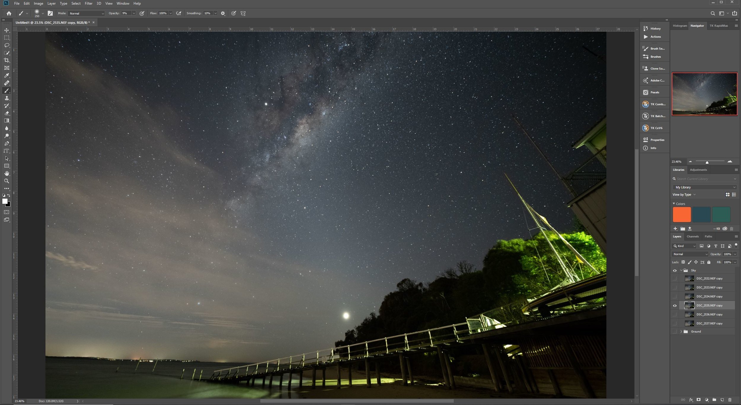Click the Home button in options bar

pos(9,13)
